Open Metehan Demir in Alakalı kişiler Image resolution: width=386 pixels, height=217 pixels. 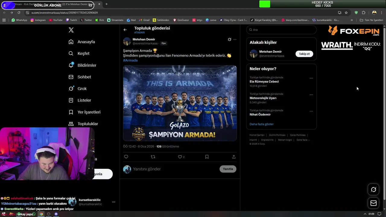click(x=270, y=52)
